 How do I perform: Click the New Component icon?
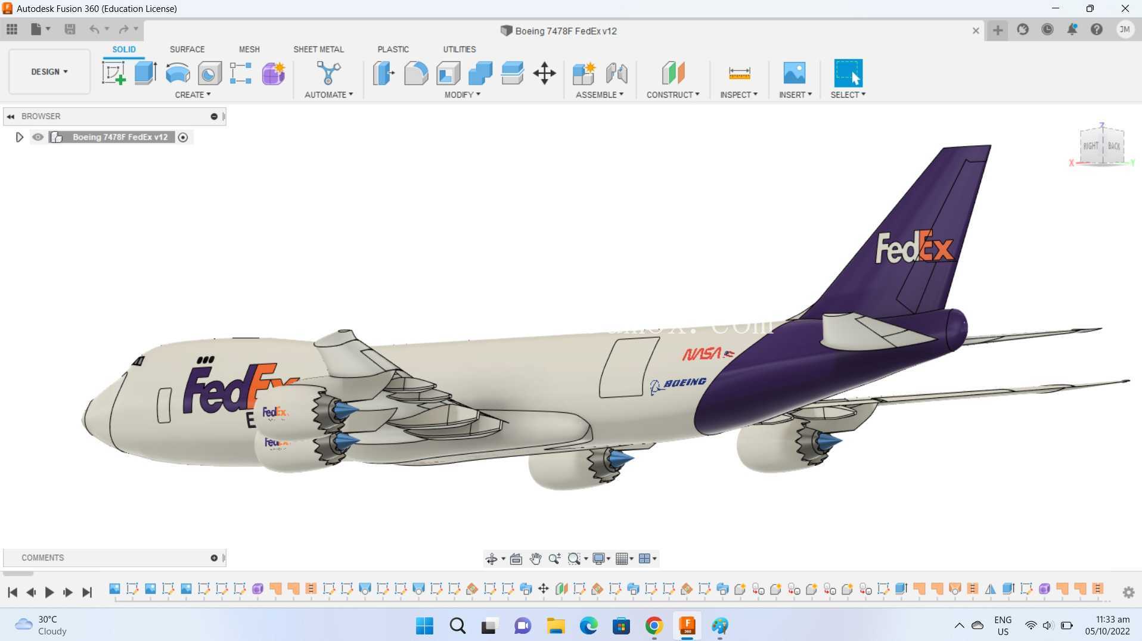[x=584, y=73]
